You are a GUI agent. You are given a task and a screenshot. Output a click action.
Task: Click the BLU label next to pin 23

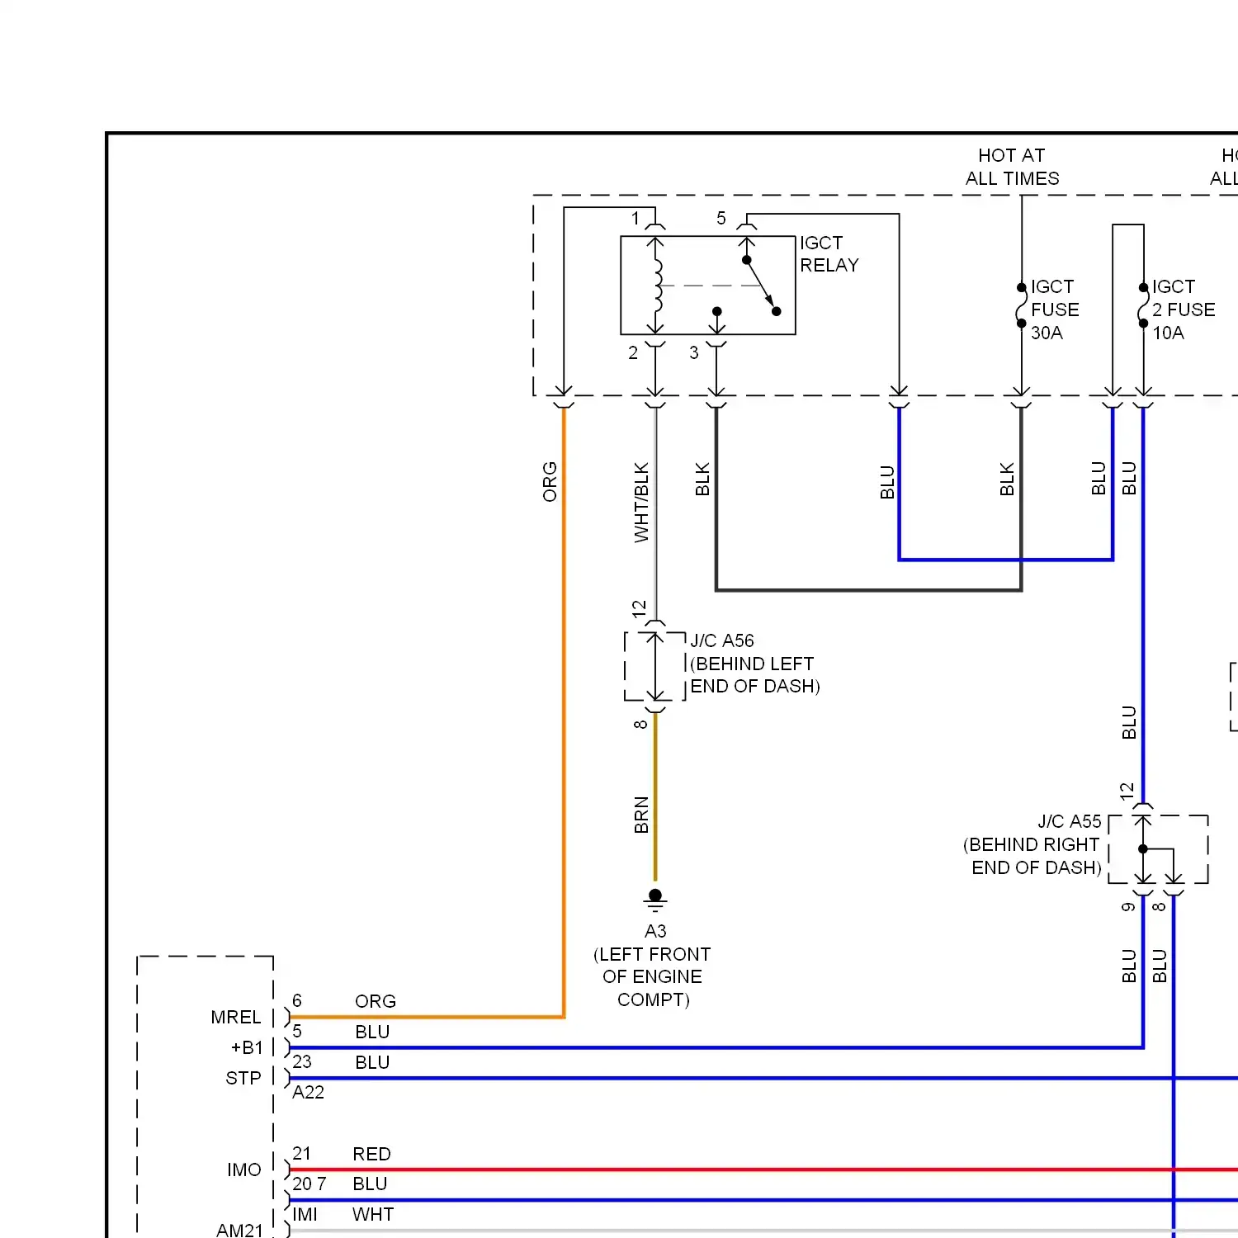[x=372, y=1062]
